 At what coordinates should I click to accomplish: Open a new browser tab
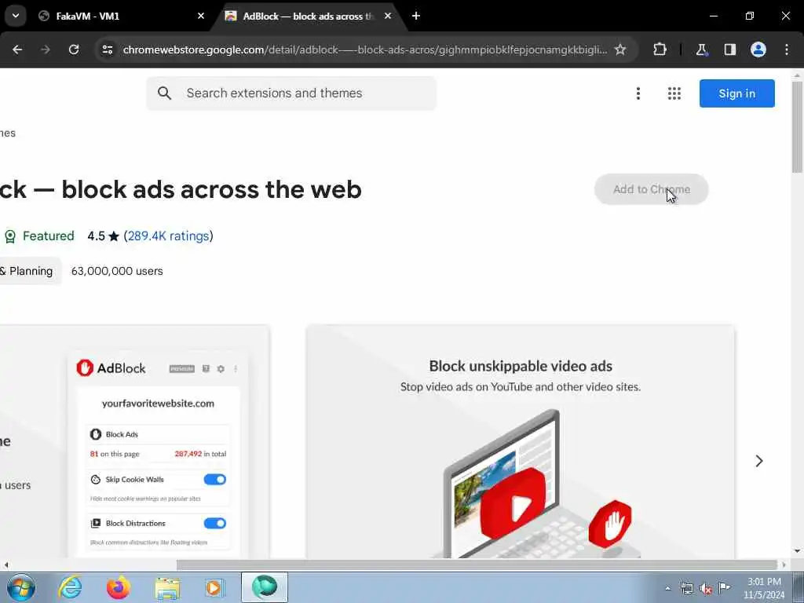coord(416,16)
